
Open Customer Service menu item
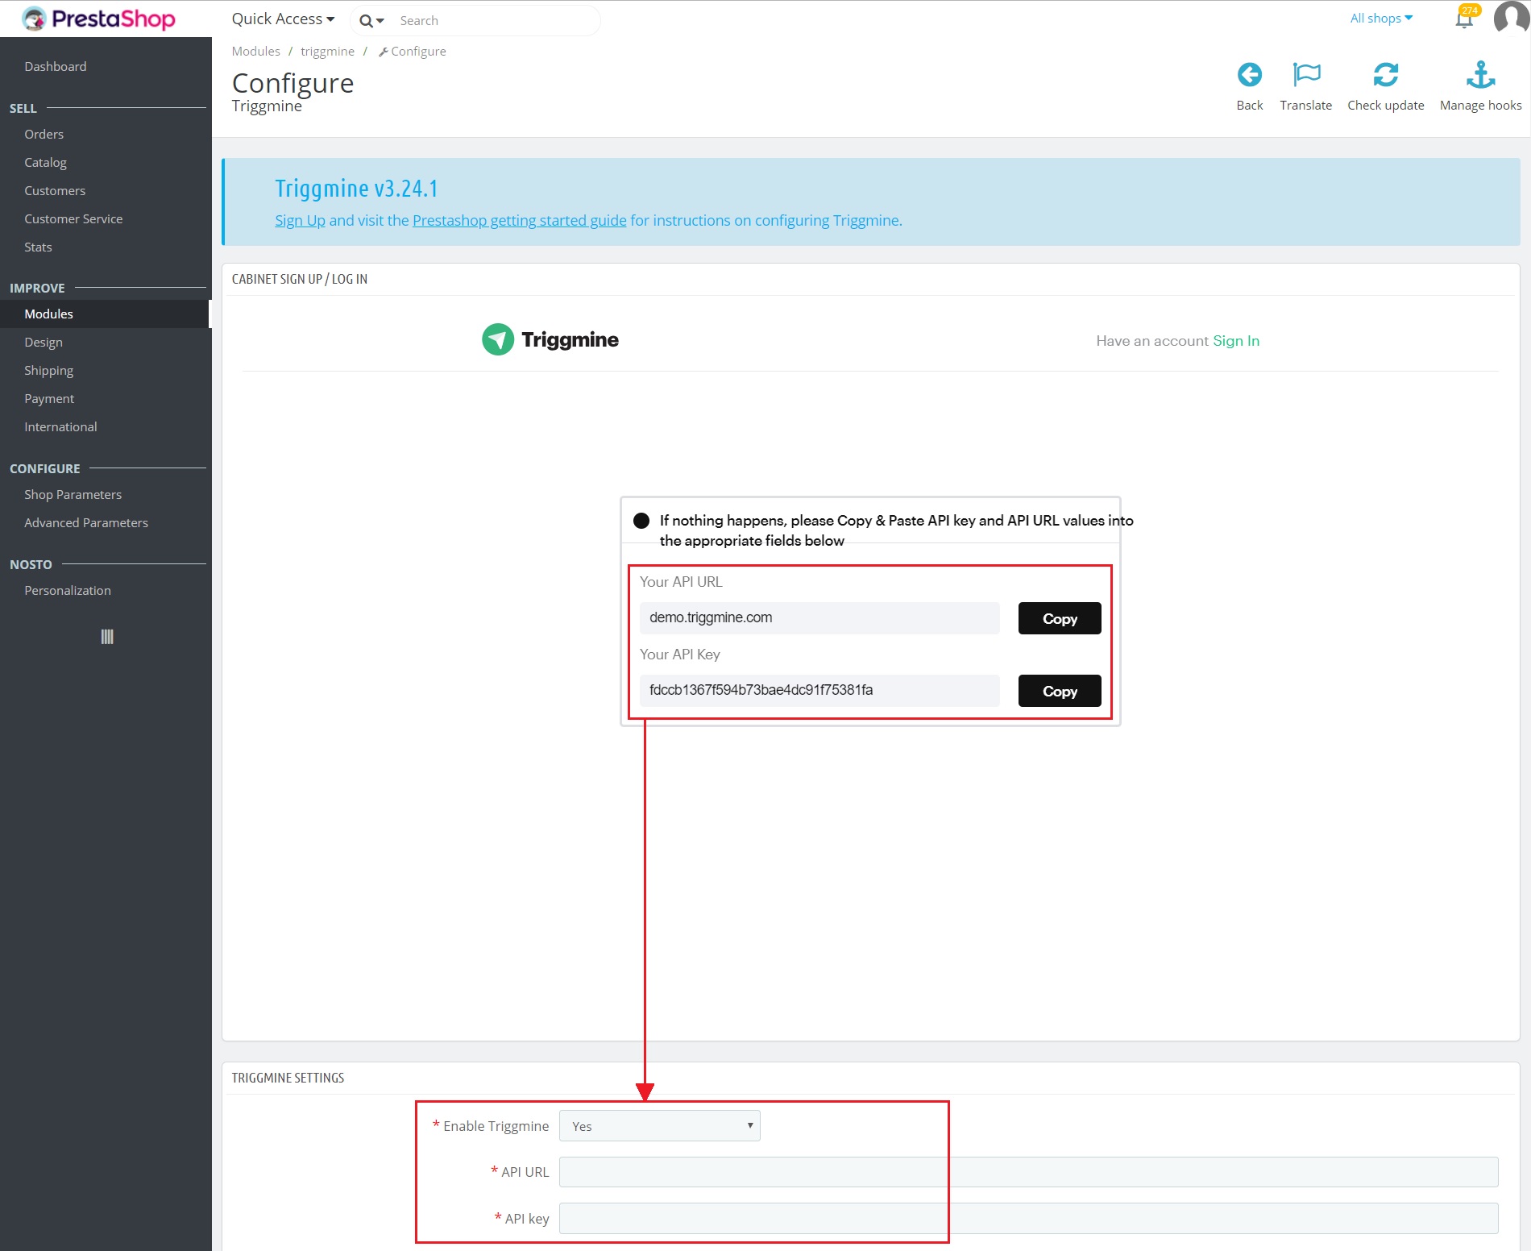pos(73,218)
